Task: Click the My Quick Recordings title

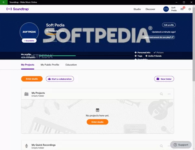Action: pos(44,145)
